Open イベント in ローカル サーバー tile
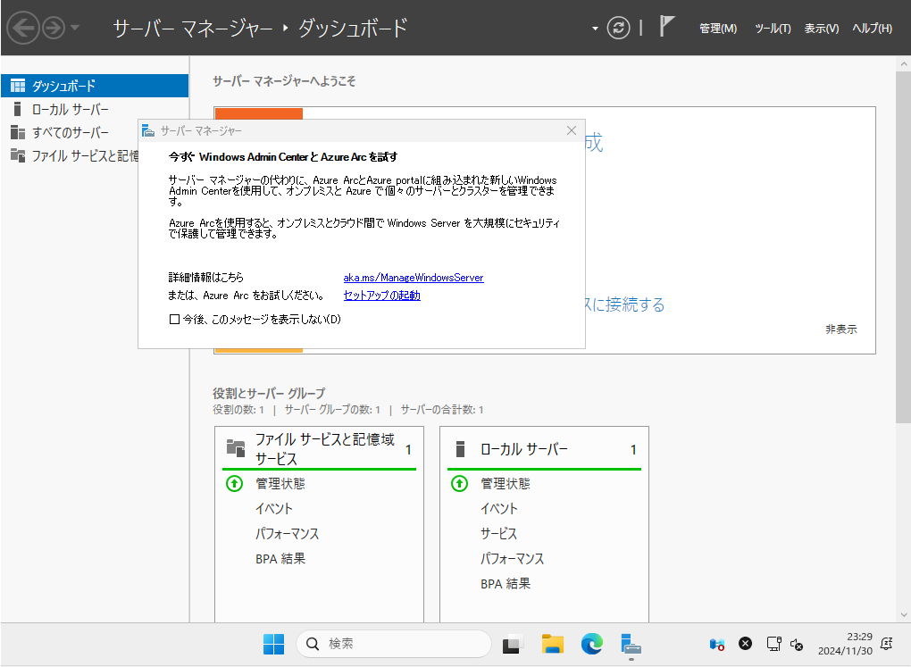The width and height of the screenshot is (911, 667). pyautogui.click(x=498, y=508)
